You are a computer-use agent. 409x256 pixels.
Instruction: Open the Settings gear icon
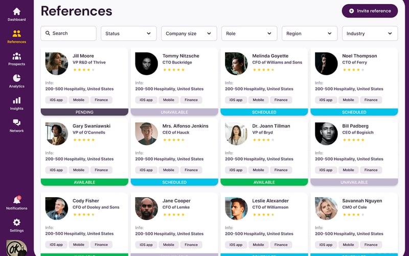point(16,222)
